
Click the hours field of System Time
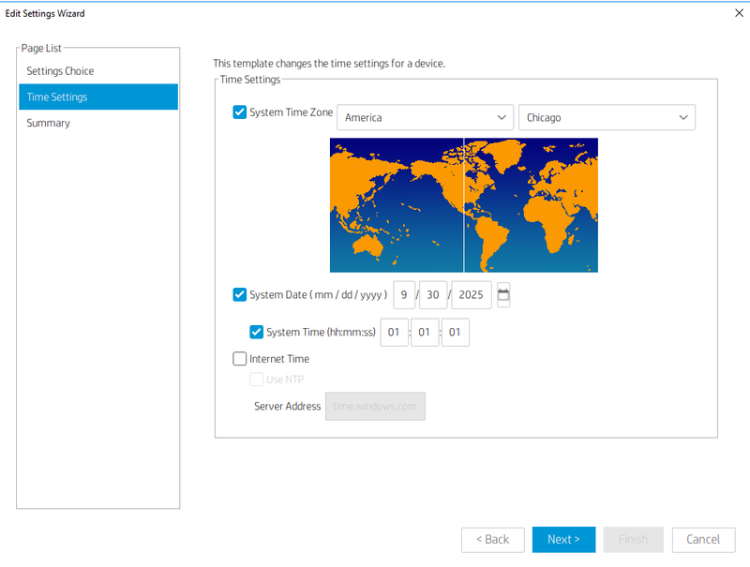click(x=394, y=332)
